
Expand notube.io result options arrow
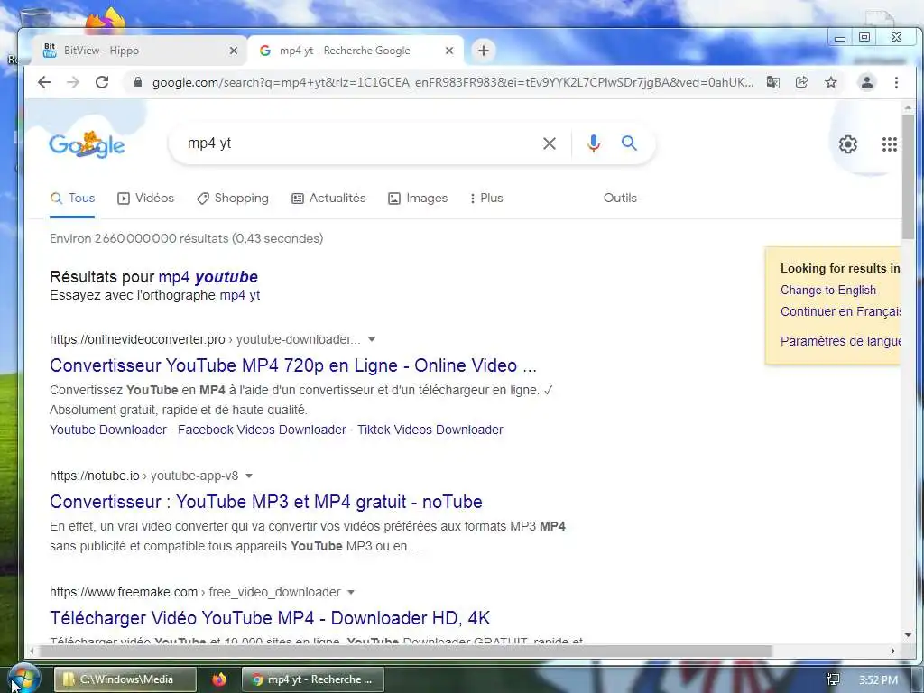pyautogui.click(x=249, y=476)
